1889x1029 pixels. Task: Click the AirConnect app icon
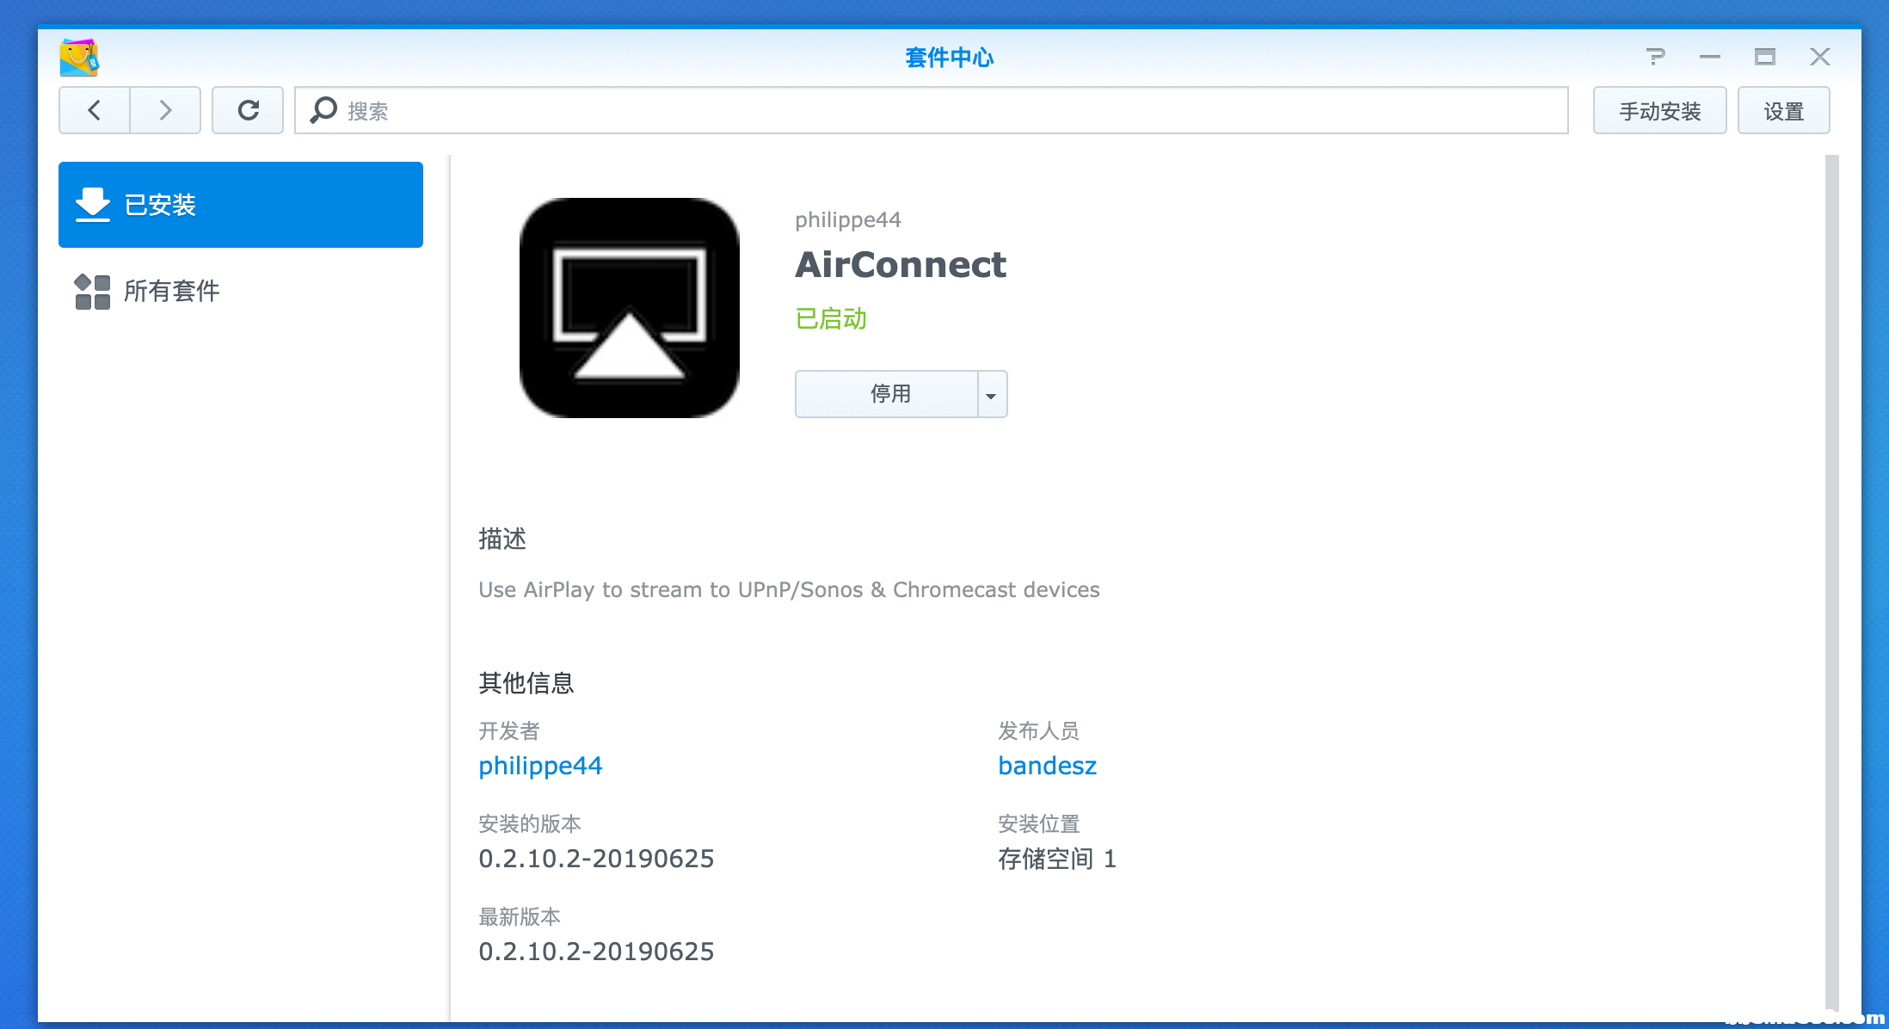[x=630, y=308]
